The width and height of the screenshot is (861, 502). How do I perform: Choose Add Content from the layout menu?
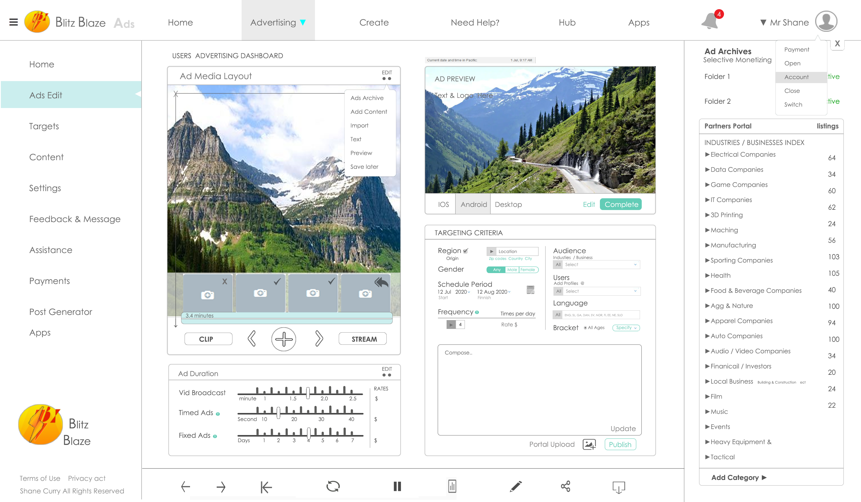point(369,112)
